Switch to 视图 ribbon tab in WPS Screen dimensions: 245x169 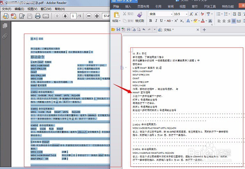[x=182, y=6]
